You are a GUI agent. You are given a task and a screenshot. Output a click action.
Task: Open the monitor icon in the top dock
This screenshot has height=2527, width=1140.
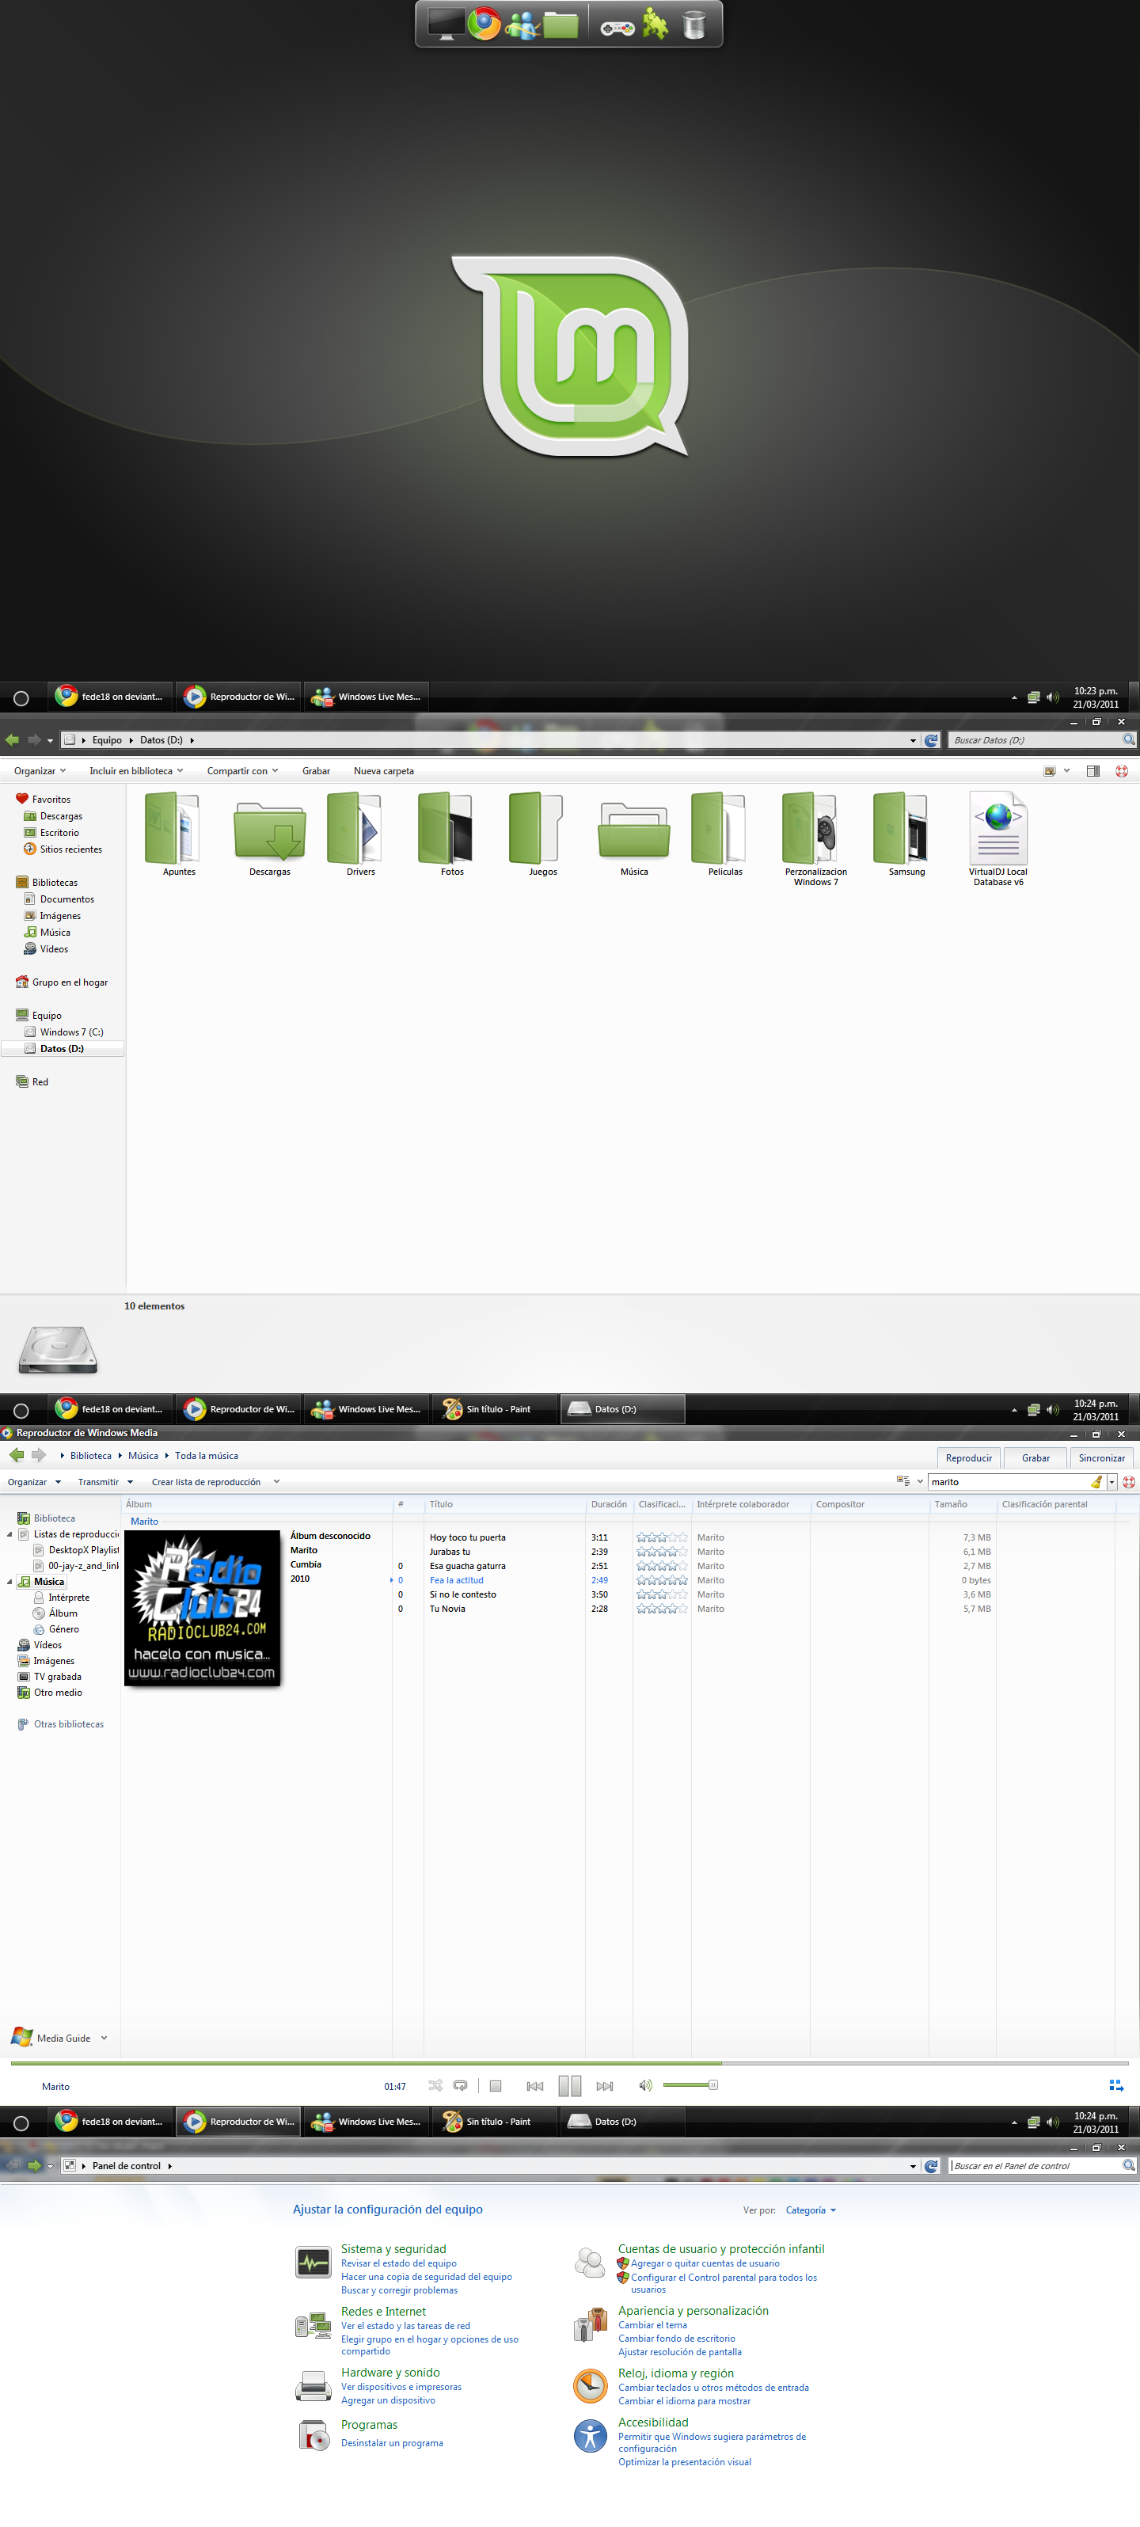tap(446, 24)
